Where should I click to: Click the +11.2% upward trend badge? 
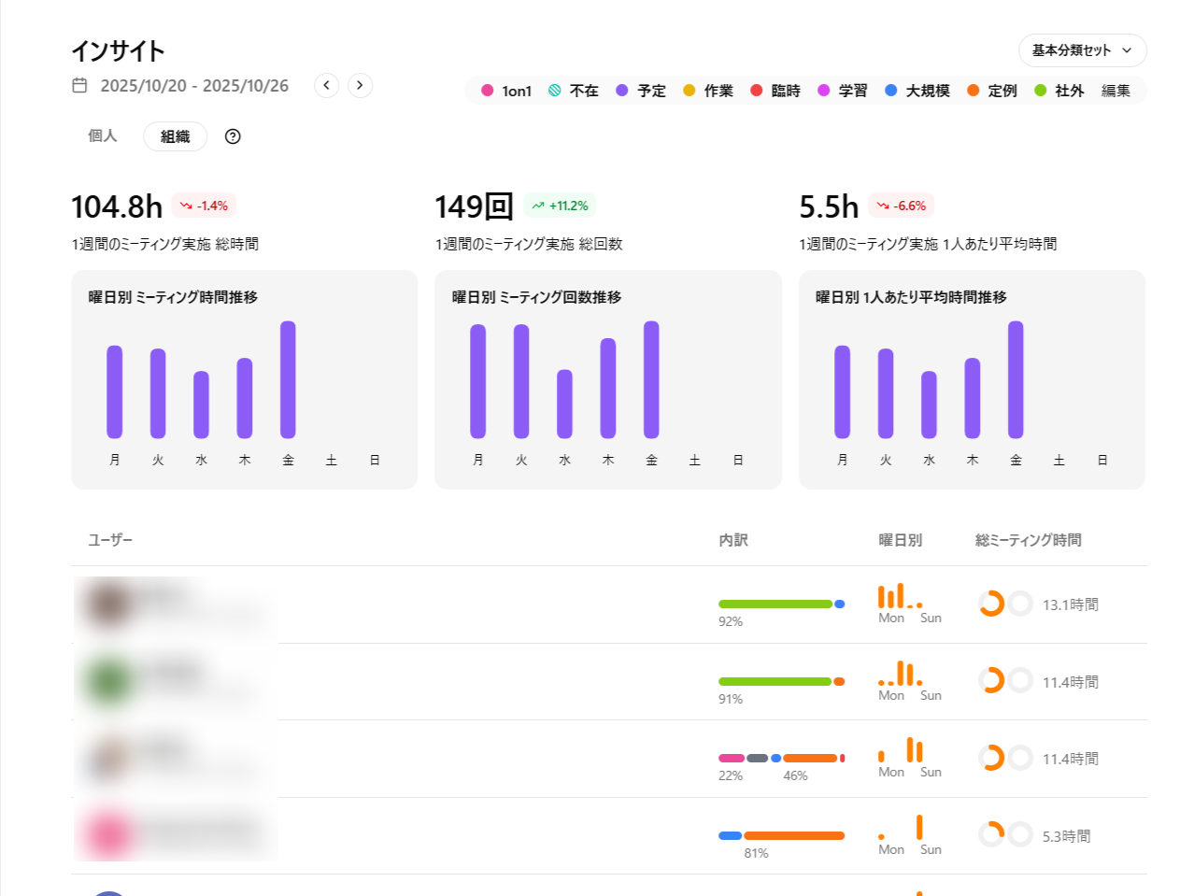pyautogui.click(x=560, y=206)
